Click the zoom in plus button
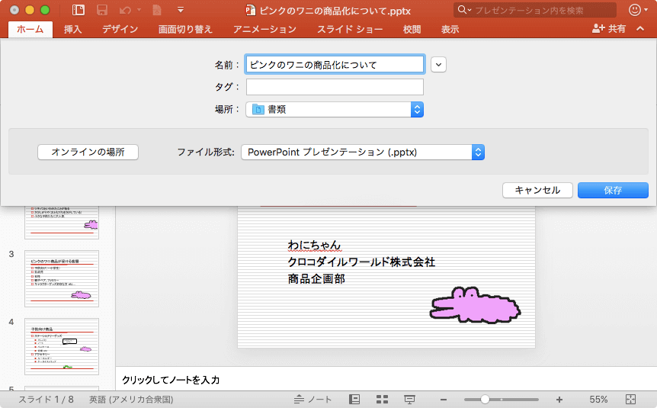The image size is (657, 408). point(559,399)
